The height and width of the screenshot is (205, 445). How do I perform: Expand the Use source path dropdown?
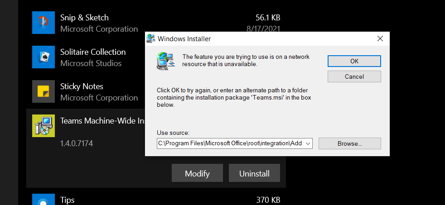(x=308, y=143)
